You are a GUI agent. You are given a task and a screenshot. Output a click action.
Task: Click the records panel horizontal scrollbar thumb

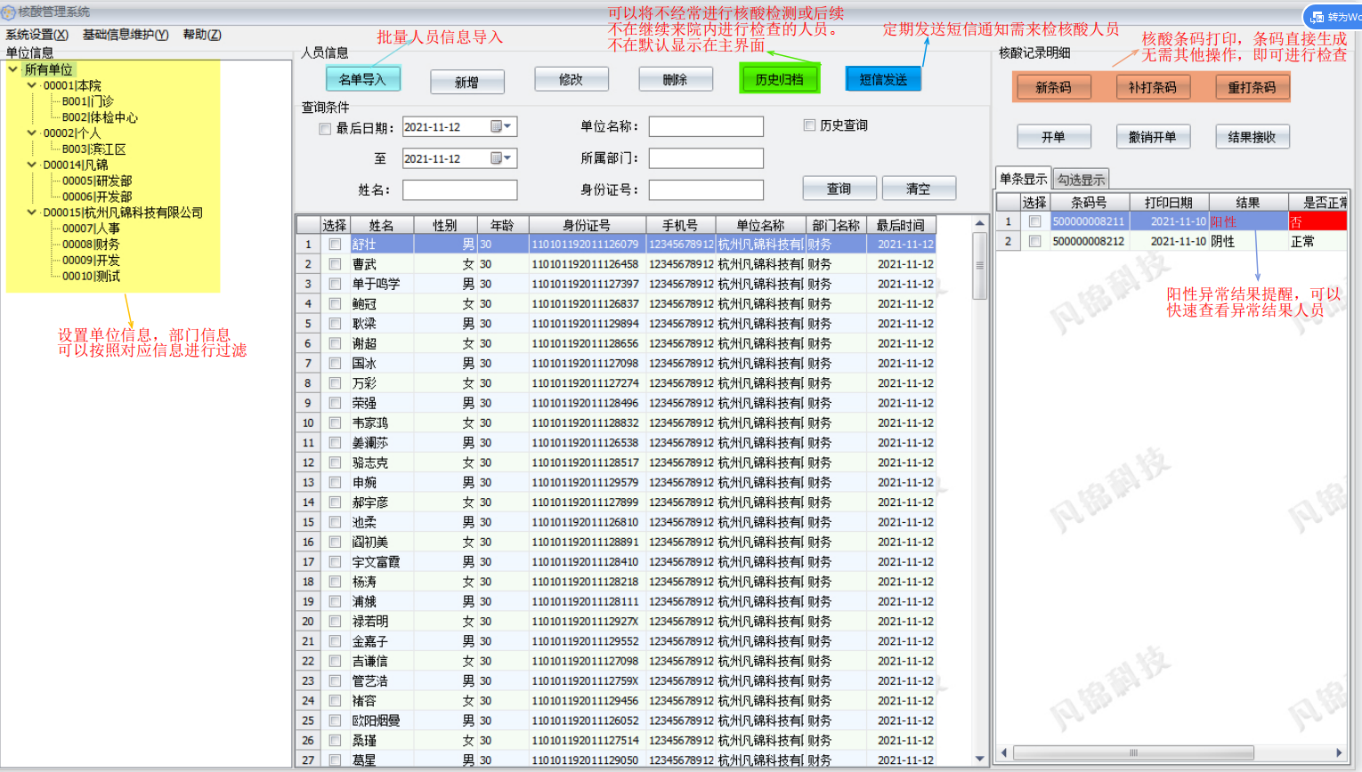tap(1134, 752)
